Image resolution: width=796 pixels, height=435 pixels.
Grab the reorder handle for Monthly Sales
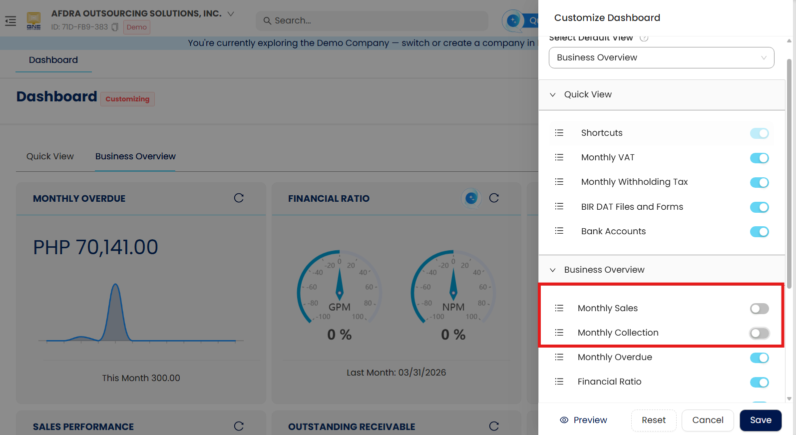tap(559, 308)
